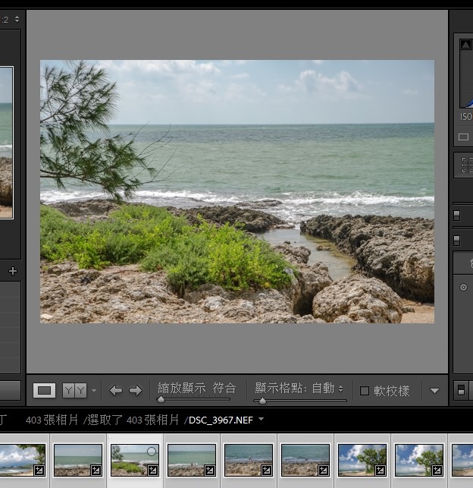473x488 pixels.
Task: Go to previous photo with left arrow
Action: tap(116, 390)
